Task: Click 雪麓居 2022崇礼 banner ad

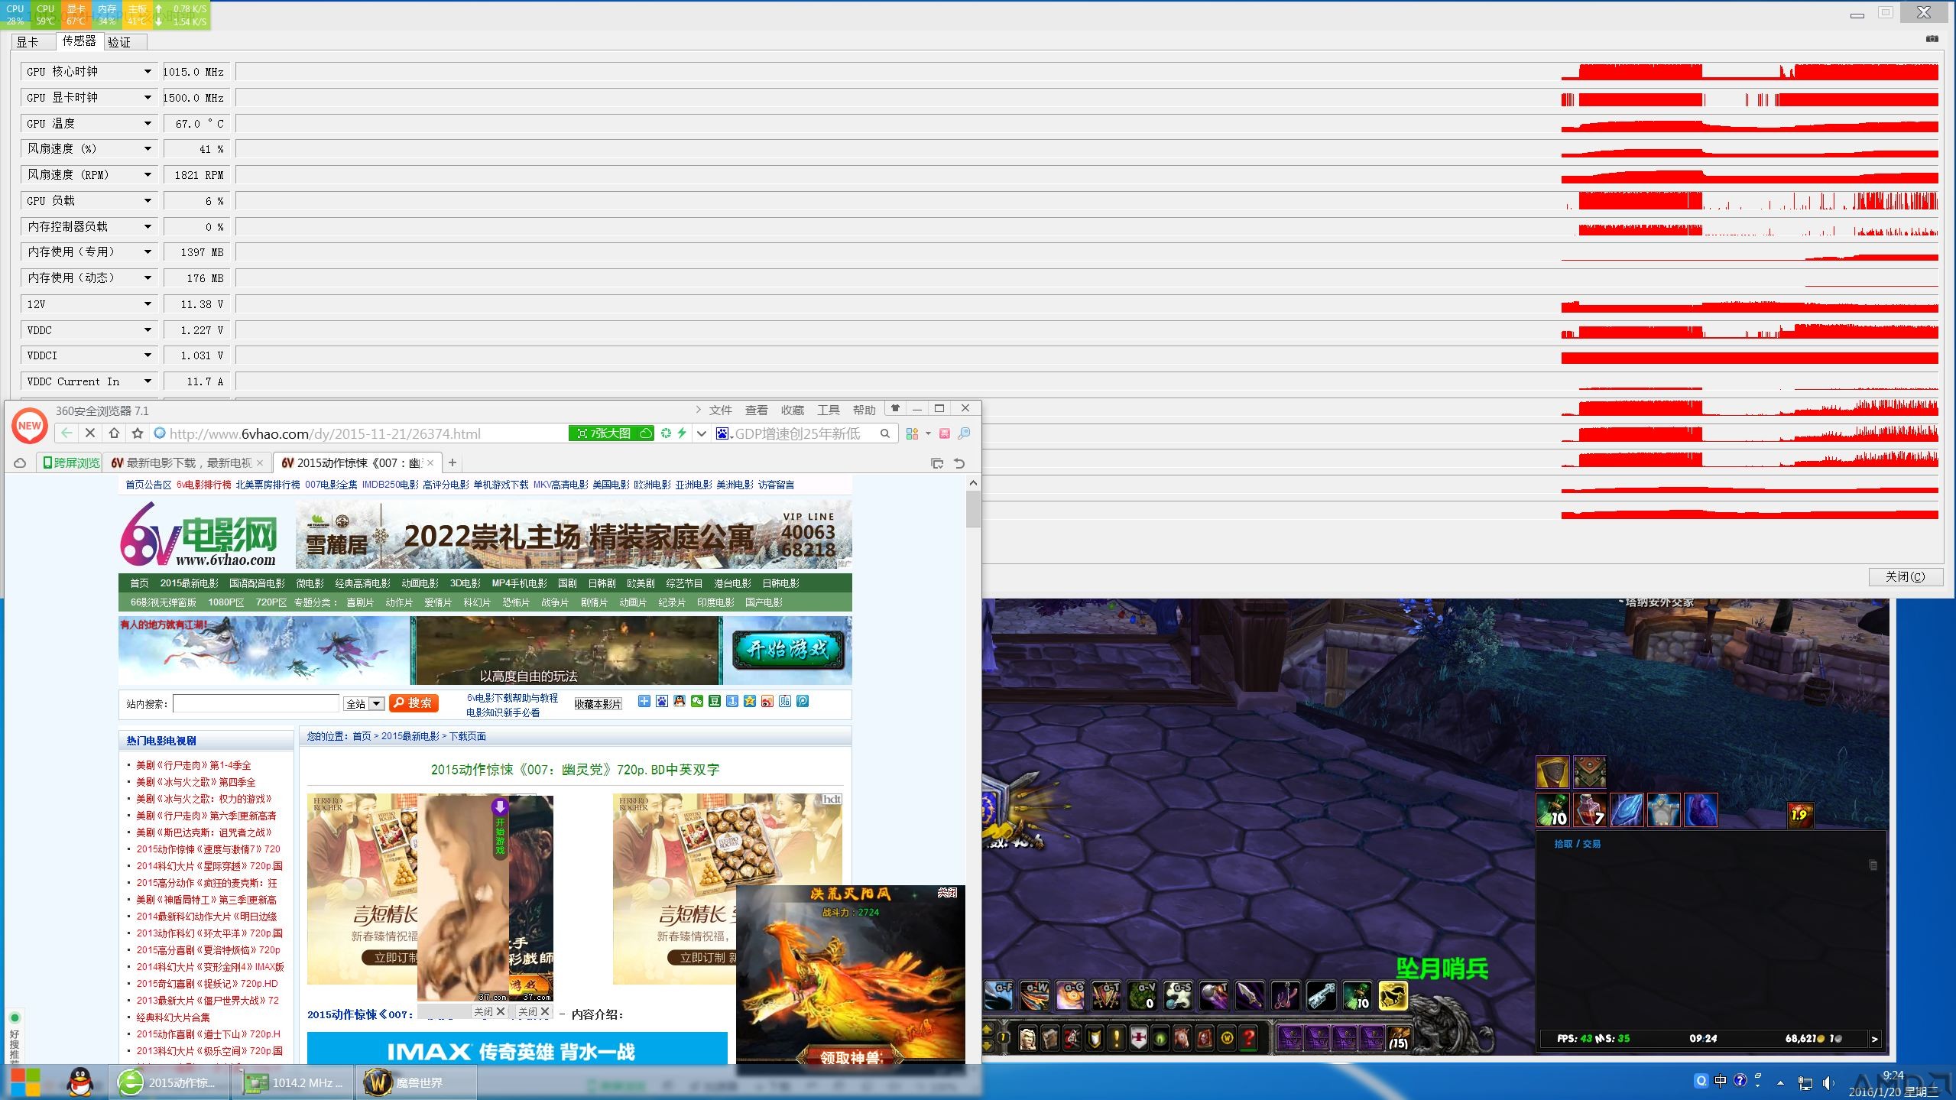Action: coord(573,534)
